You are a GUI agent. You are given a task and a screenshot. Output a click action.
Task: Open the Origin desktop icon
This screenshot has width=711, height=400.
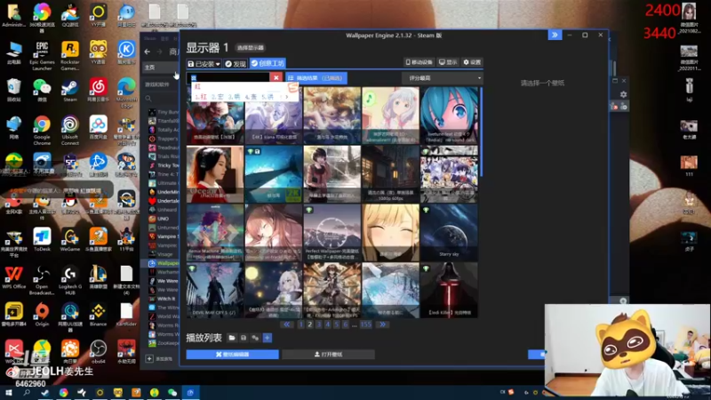pyautogui.click(x=42, y=315)
